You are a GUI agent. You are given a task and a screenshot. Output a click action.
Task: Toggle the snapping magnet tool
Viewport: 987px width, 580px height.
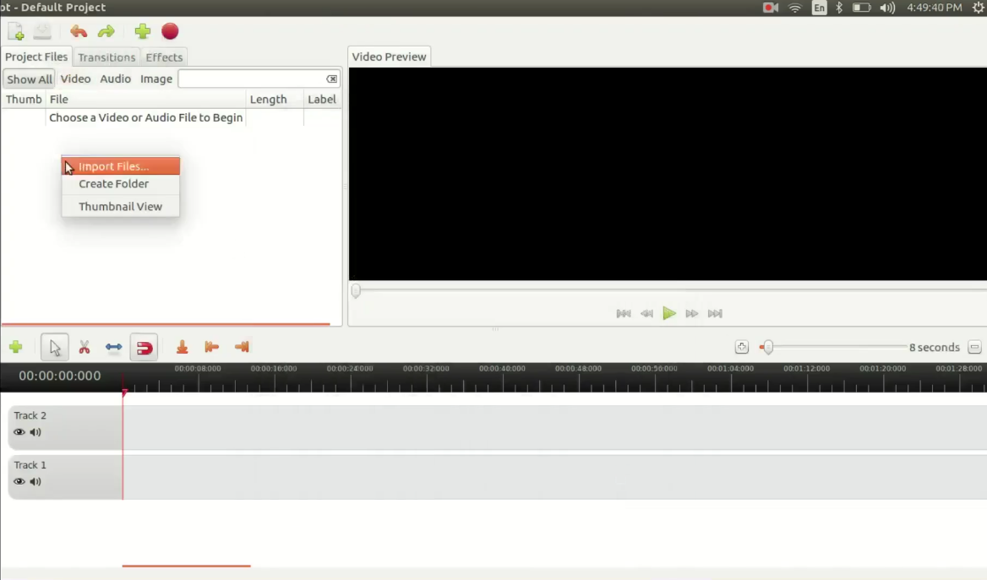pyautogui.click(x=145, y=347)
